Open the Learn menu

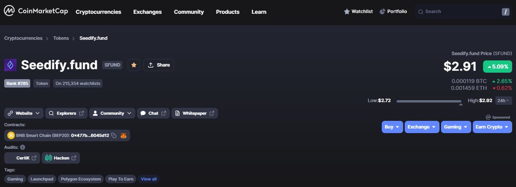[x=259, y=12]
